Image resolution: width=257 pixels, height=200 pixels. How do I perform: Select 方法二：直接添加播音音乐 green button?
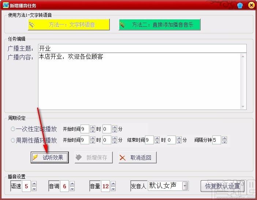(160, 25)
